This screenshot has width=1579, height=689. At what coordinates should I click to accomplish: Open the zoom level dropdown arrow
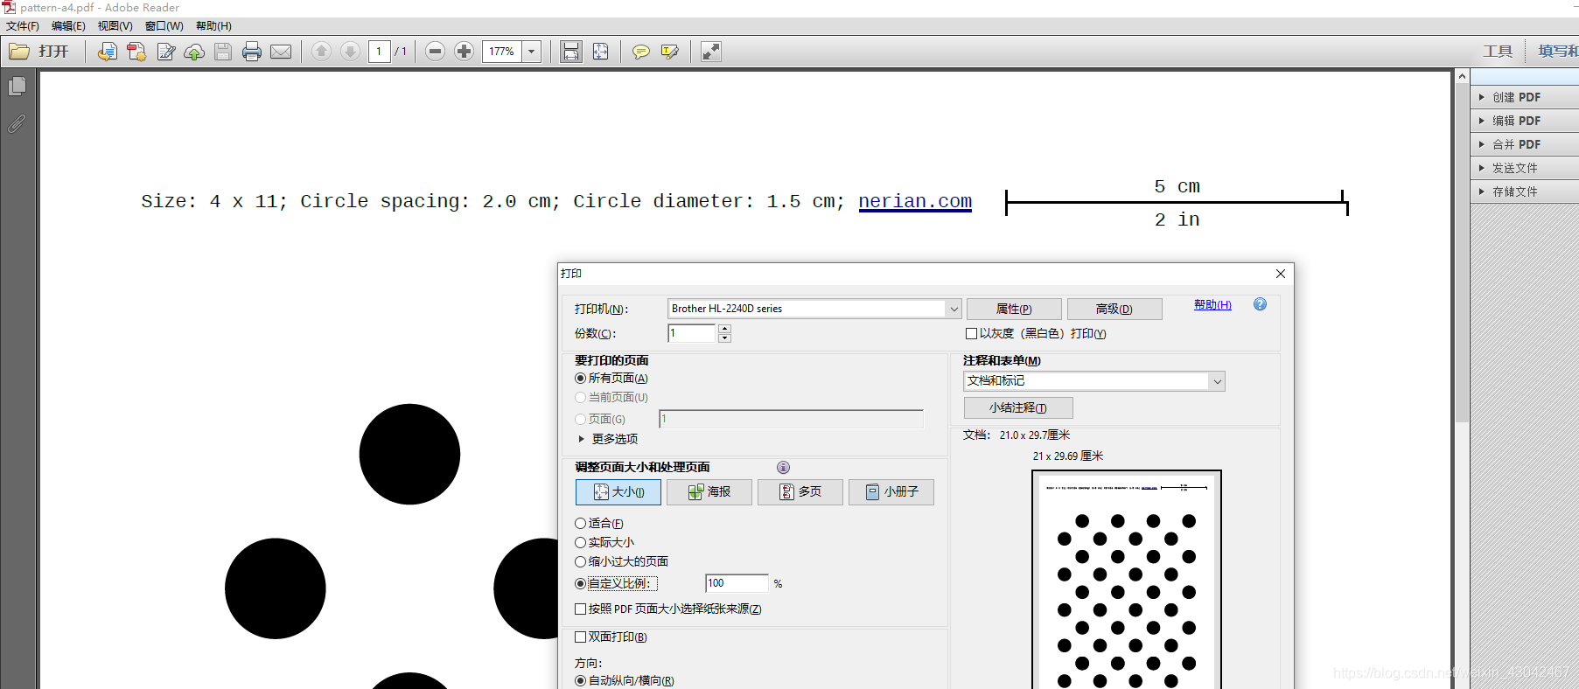[531, 52]
